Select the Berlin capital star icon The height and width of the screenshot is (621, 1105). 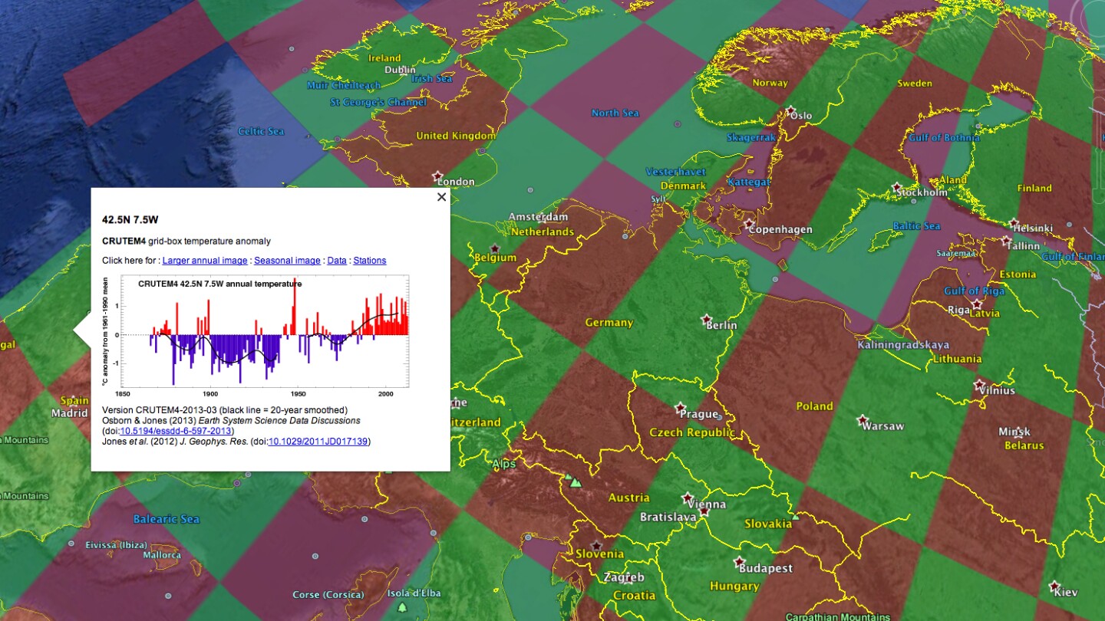tap(706, 319)
